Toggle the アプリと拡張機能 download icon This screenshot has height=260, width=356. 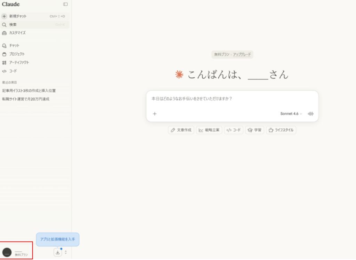(x=57, y=252)
